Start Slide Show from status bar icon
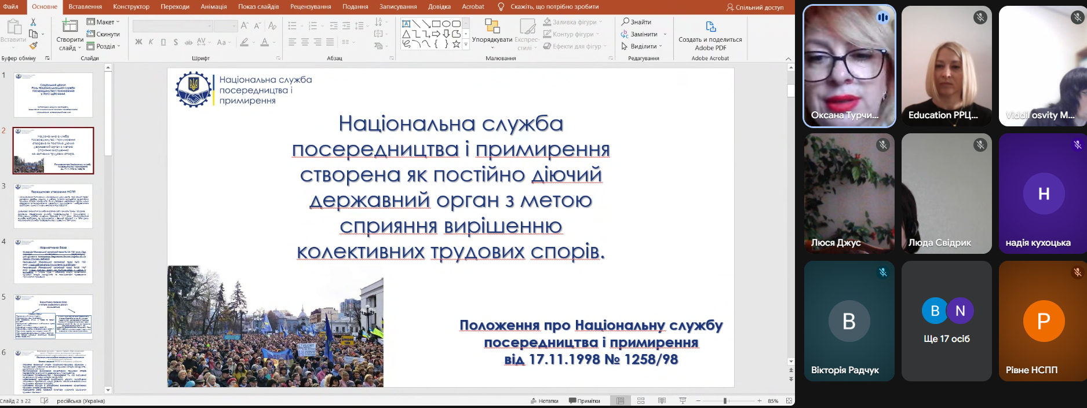The height and width of the screenshot is (408, 1087). pos(683,401)
